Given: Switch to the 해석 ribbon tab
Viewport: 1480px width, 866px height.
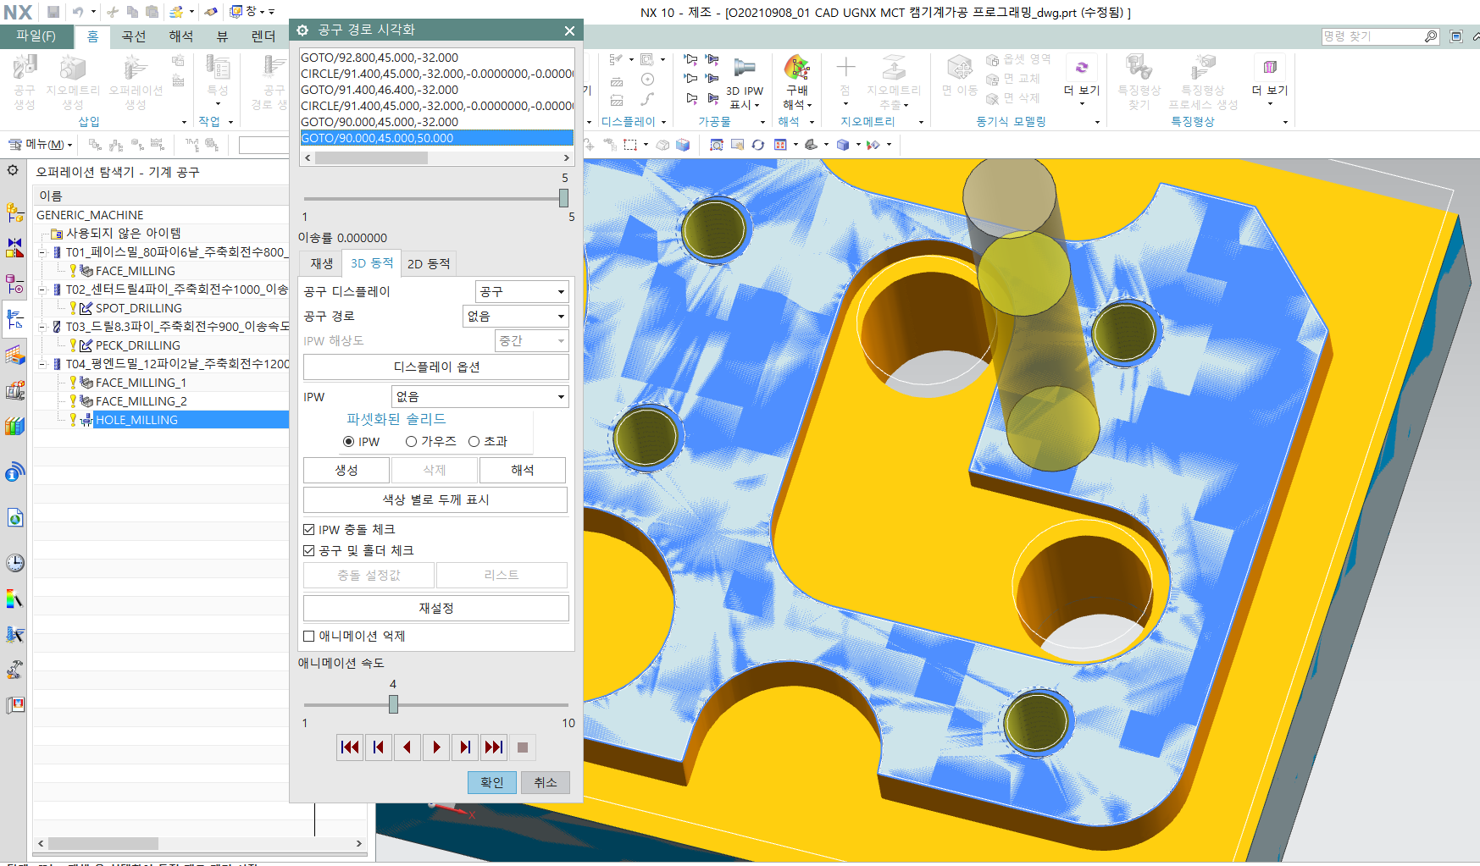Looking at the screenshot, I should point(181,36).
